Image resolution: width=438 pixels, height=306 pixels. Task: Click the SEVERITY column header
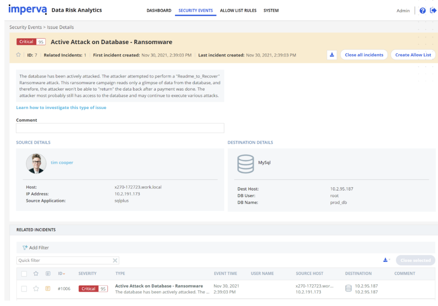click(87, 274)
